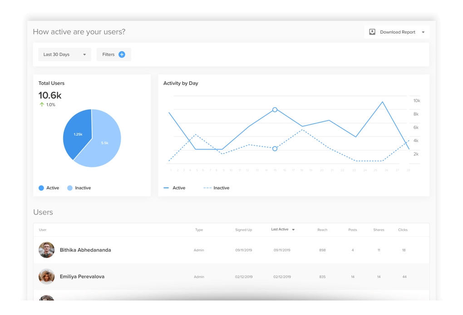463x315 pixels.
Task: Click the Filters button label
Action: coord(108,54)
